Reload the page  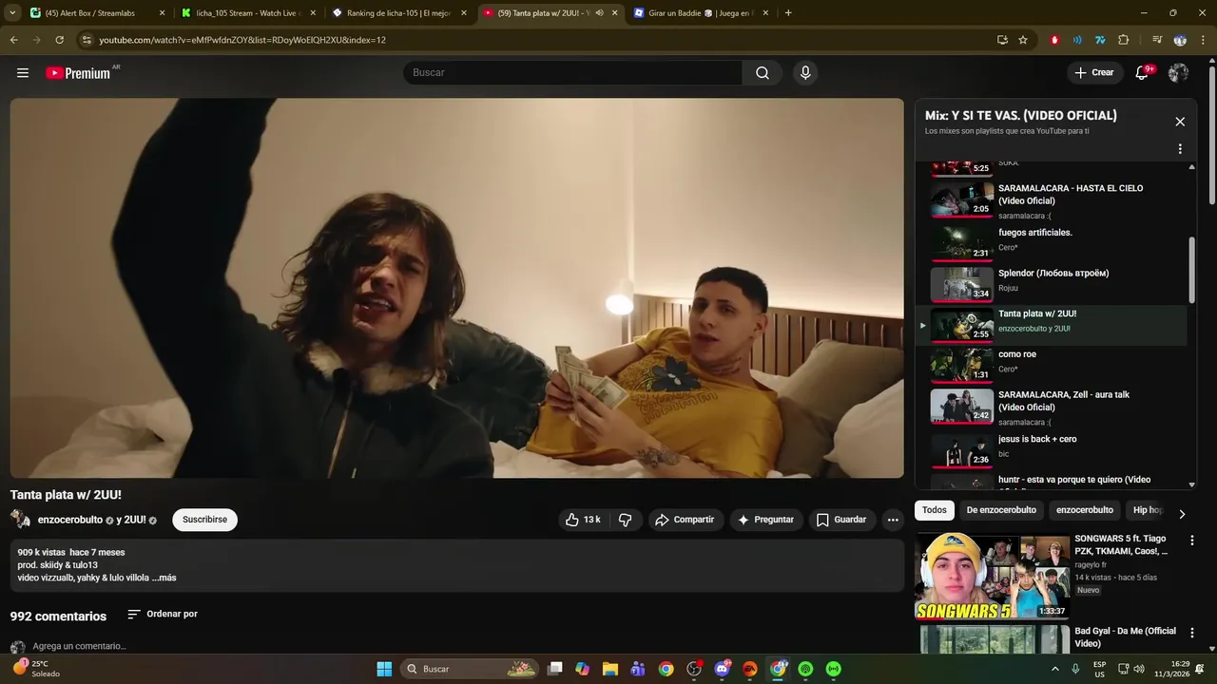pyautogui.click(x=59, y=40)
